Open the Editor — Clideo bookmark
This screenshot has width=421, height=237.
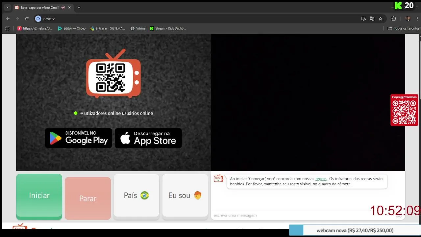pos(72,28)
